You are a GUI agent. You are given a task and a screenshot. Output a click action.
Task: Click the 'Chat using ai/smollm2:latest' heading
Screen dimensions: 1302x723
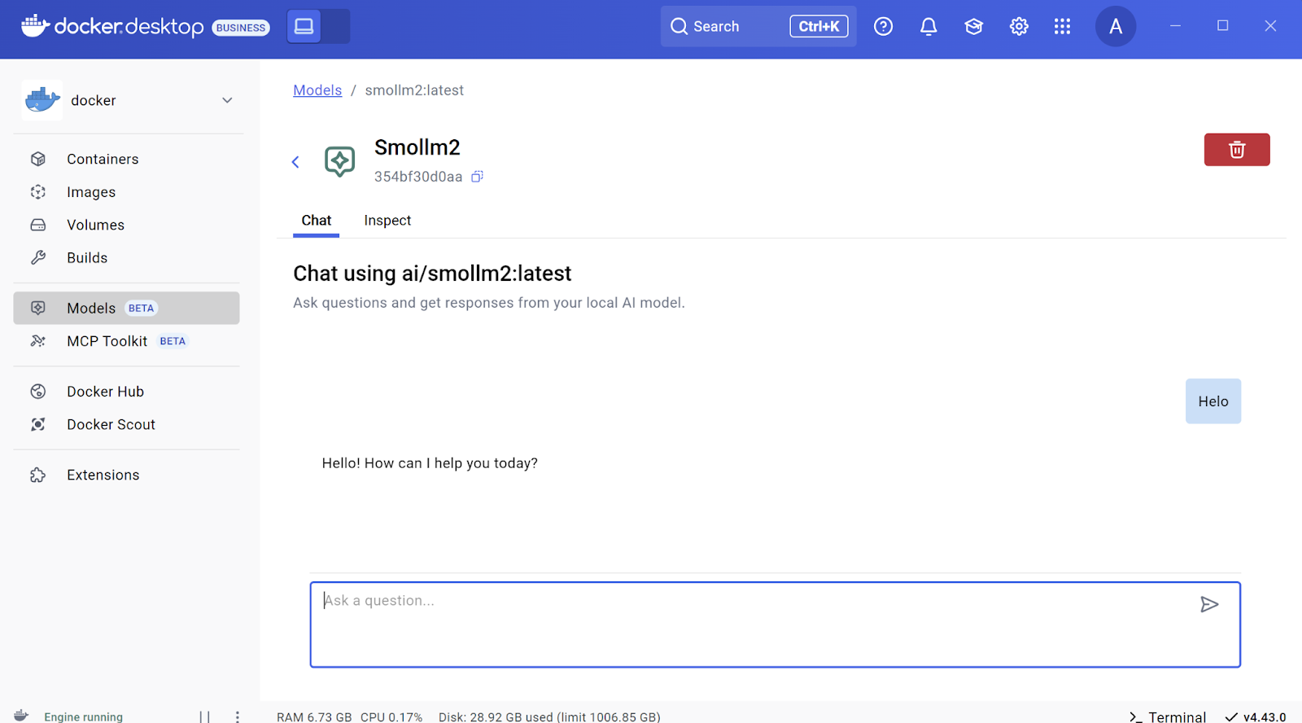432,274
